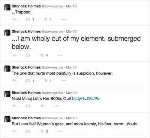This screenshot has height=138, width=150.
Task: Reply to the "suspicion, however" tweet
Action: 14,80
